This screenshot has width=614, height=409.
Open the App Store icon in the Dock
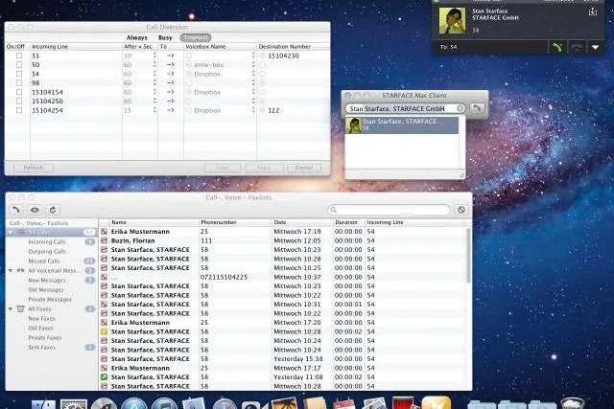click(x=134, y=403)
